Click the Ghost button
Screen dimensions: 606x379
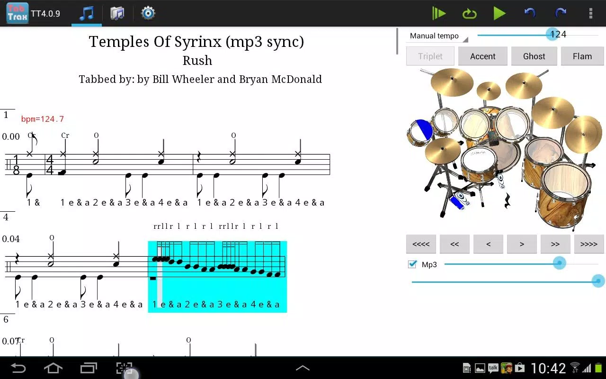click(x=534, y=56)
